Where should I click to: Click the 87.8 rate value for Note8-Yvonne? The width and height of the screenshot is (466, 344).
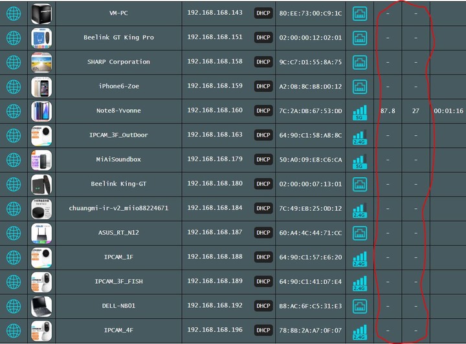tap(388, 111)
